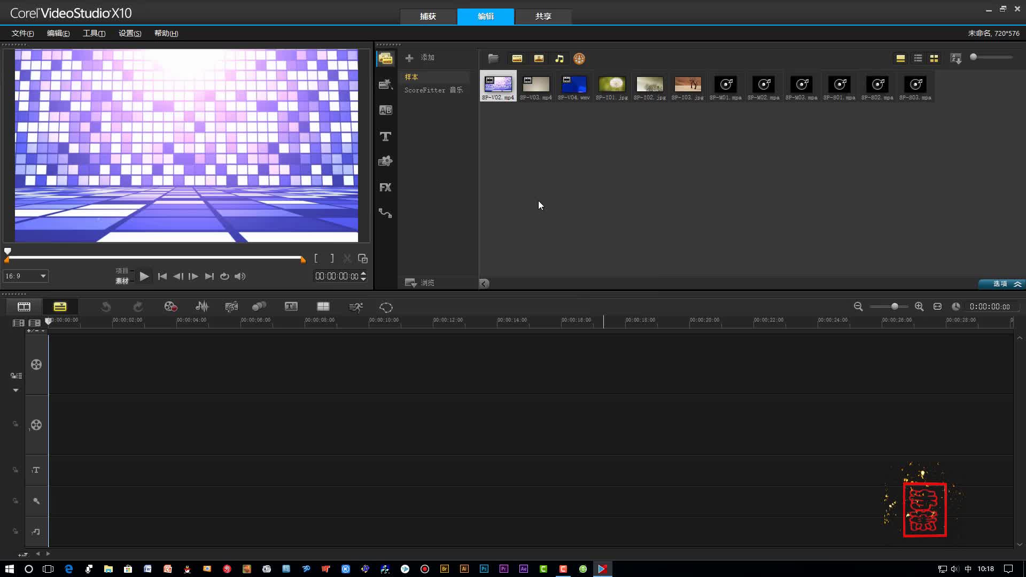The width and height of the screenshot is (1026, 577).
Task: Open the Transition (AB) library
Action: tap(385, 111)
